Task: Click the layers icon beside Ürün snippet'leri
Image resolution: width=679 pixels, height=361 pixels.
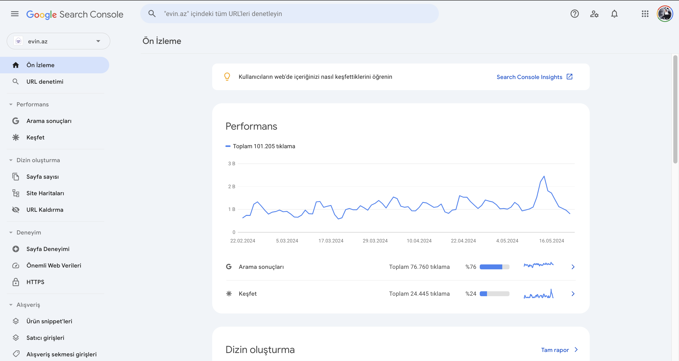Action: pyautogui.click(x=16, y=321)
